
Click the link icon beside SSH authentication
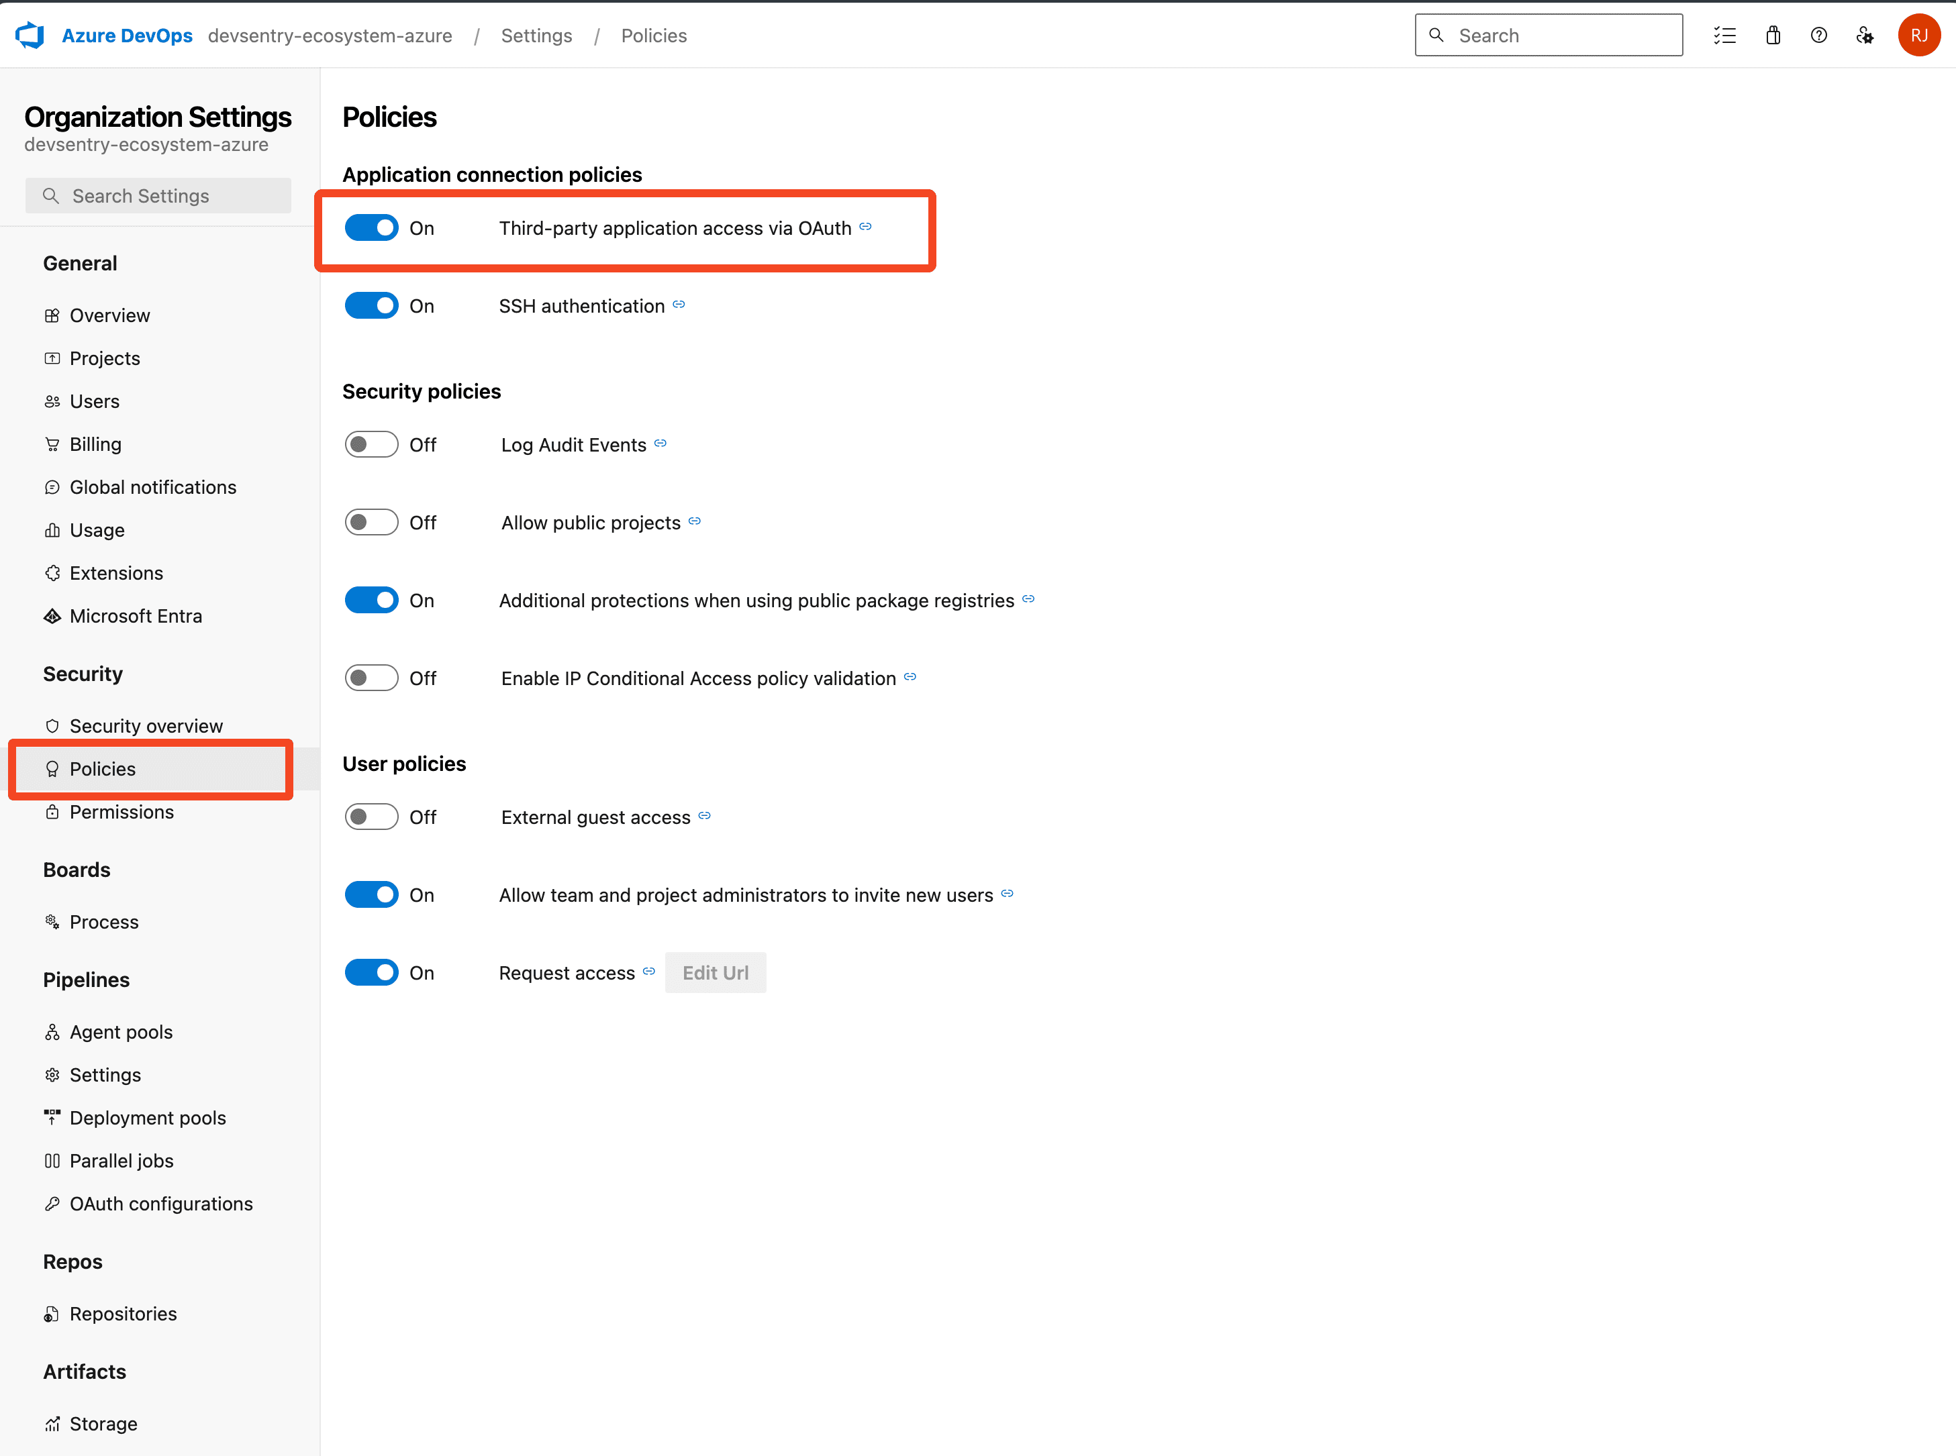(679, 305)
